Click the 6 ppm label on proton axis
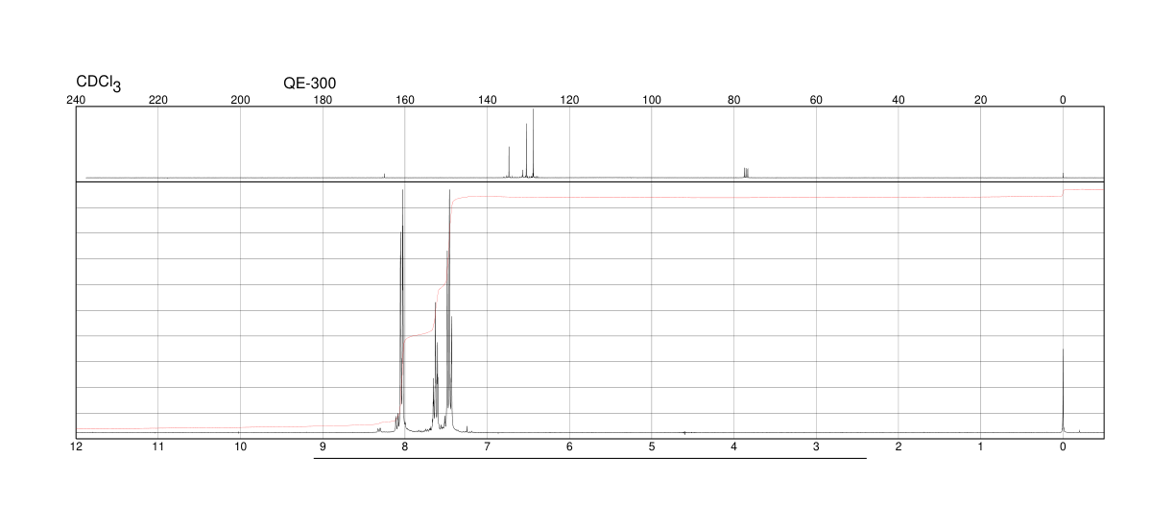The image size is (1175, 507). point(569,447)
